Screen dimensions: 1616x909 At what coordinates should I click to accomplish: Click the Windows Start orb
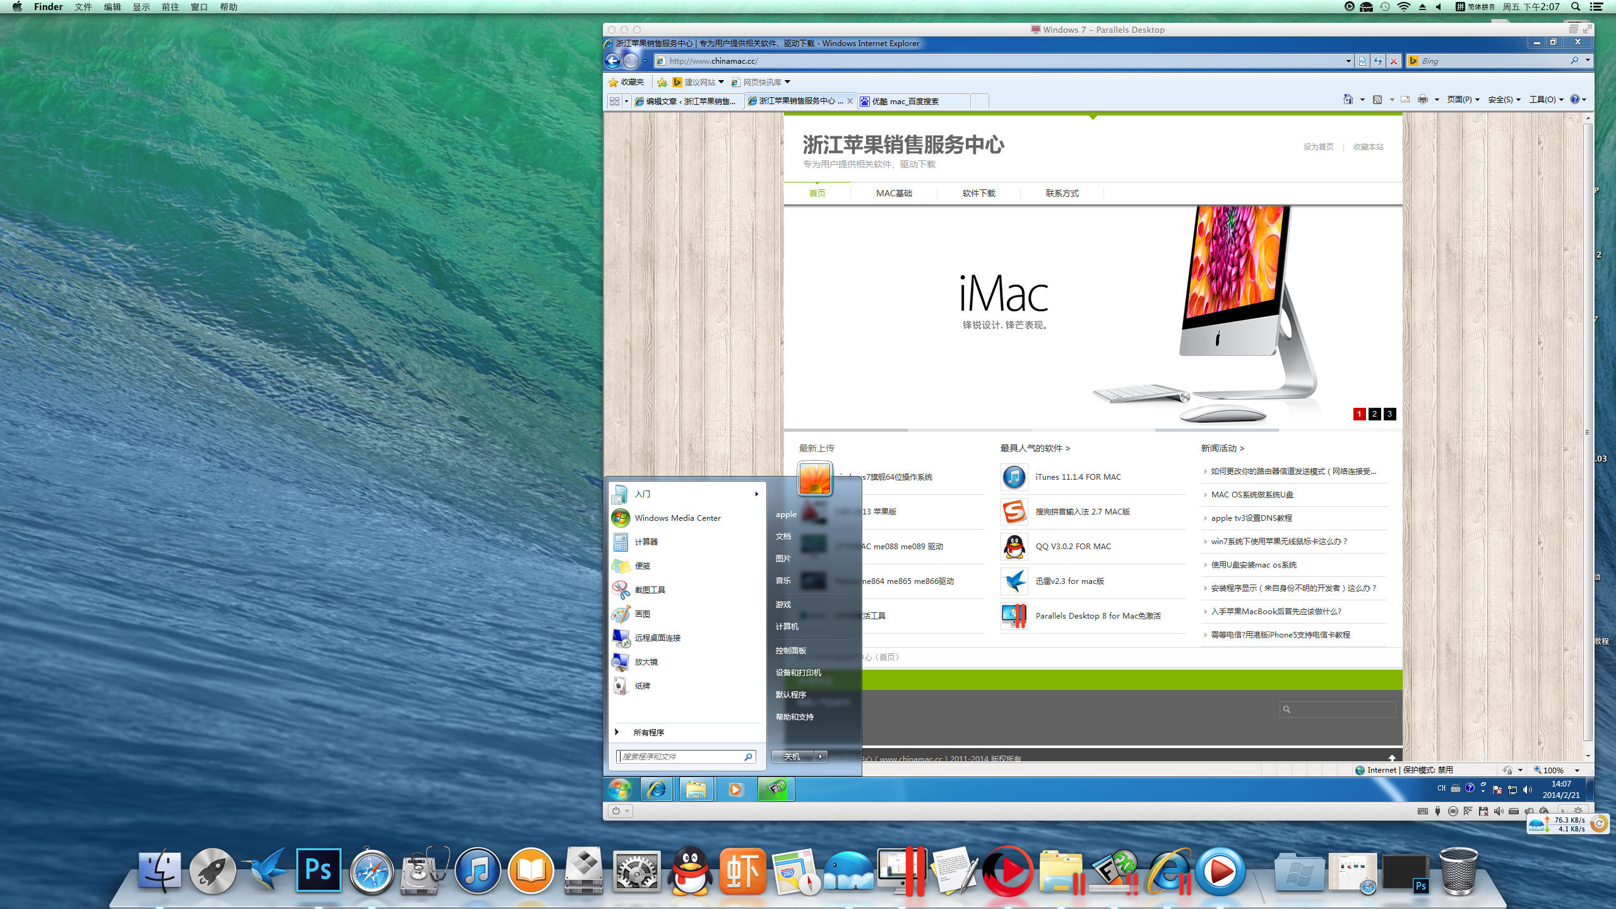620,789
